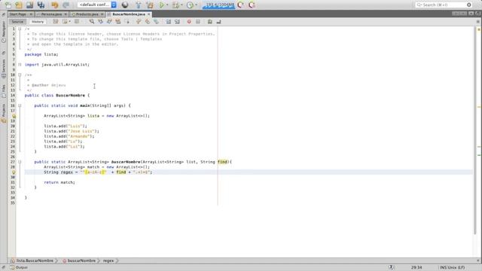Expand the Debug Project dropdown arrow
Image resolution: width=482 pixels, height=271 pixels.
pos(182,5)
